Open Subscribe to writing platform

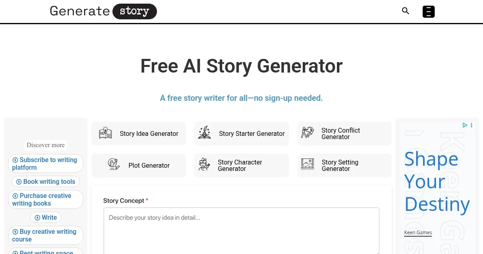[x=45, y=163]
